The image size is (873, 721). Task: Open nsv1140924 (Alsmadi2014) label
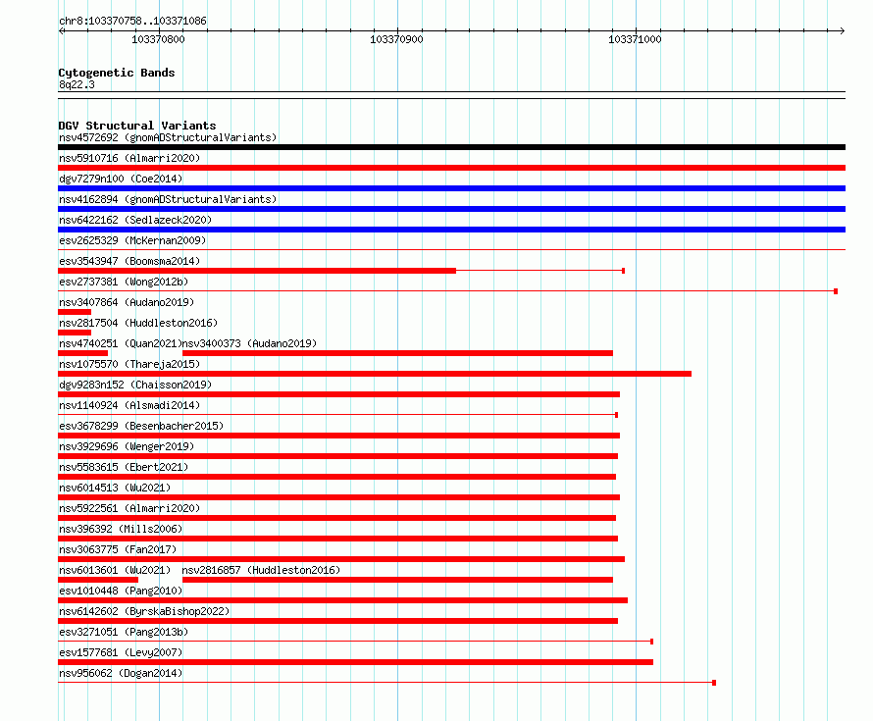[129, 405]
